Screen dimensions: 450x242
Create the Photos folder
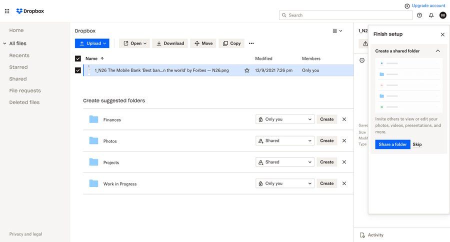point(327,140)
